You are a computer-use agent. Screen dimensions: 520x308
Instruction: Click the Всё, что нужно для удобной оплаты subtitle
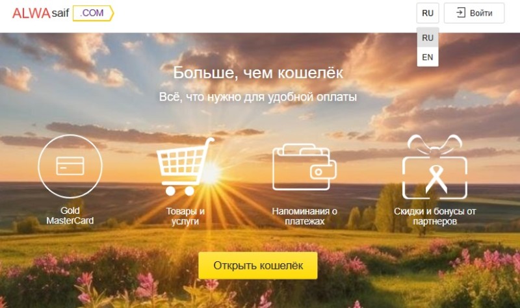(258, 97)
